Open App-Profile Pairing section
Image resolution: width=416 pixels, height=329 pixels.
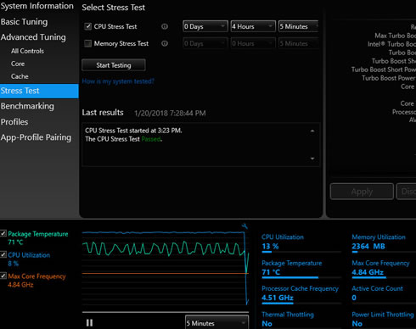coord(36,137)
